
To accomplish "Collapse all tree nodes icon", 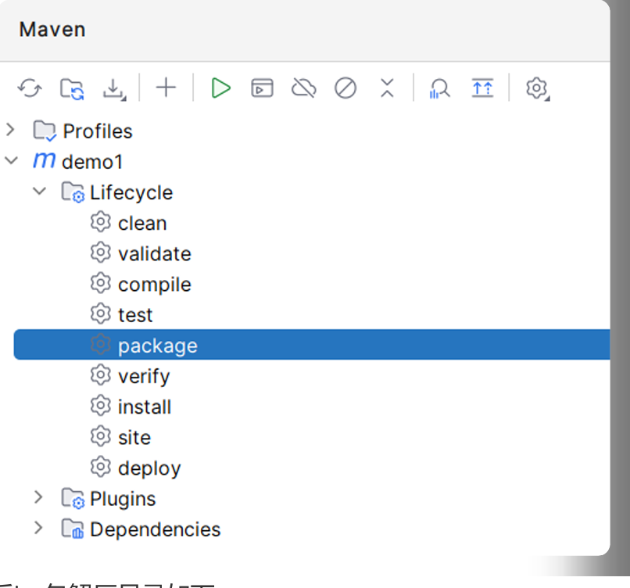I will [387, 88].
